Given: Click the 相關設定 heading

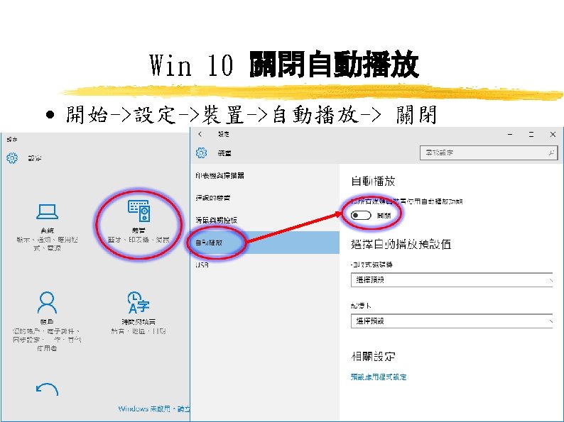Looking at the screenshot, I should point(374,357).
